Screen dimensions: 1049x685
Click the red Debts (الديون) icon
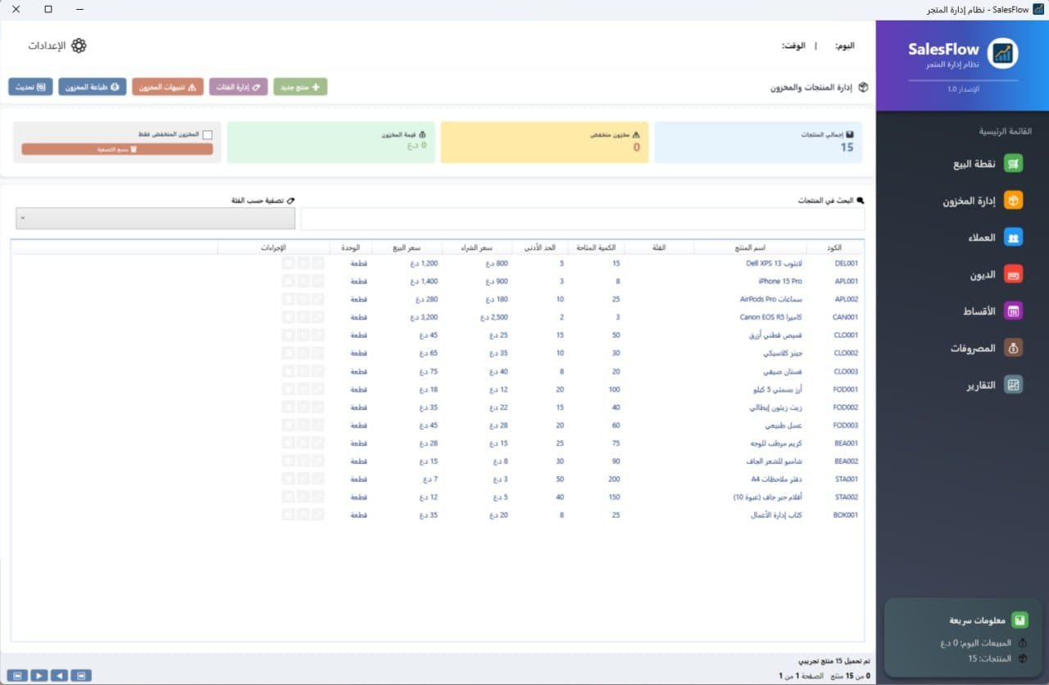[x=1014, y=274]
